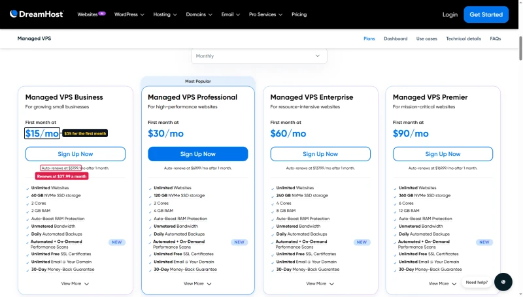The width and height of the screenshot is (523, 297).
Task: Open the Monthly billing term dropdown
Action: pos(259,56)
